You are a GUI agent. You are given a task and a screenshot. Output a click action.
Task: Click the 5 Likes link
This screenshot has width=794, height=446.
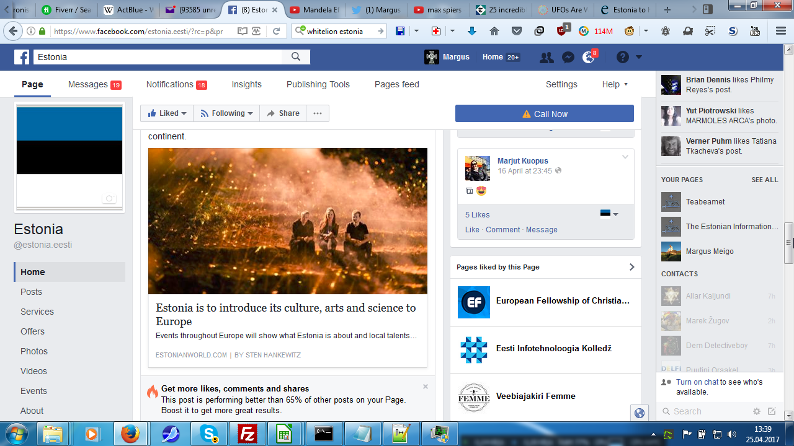[x=478, y=215]
